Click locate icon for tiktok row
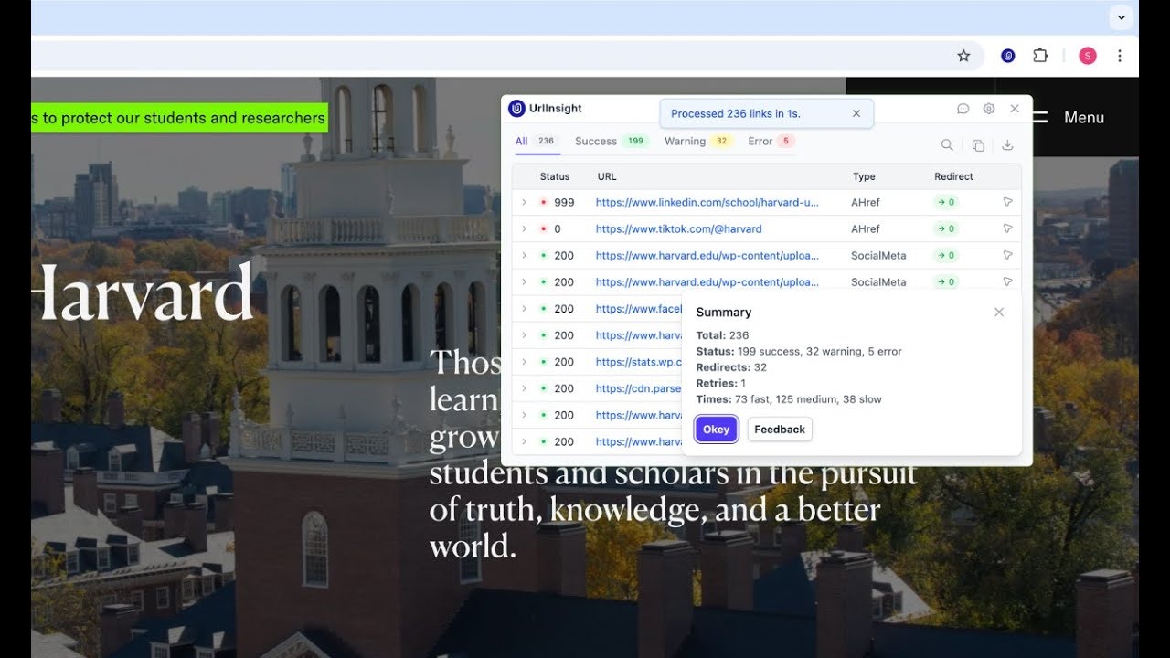The height and width of the screenshot is (658, 1170). [x=1007, y=228]
